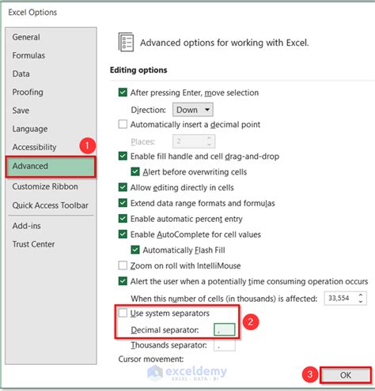The width and height of the screenshot is (375, 391).
Task: Toggle Extend data range formats and formulas
Action: pyautogui.click(x=123, y=203)
